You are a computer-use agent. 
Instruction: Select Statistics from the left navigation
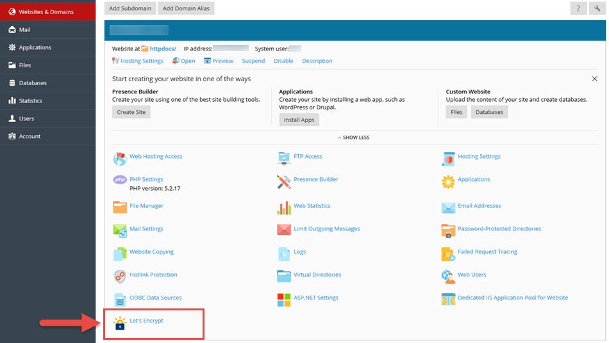30,100
